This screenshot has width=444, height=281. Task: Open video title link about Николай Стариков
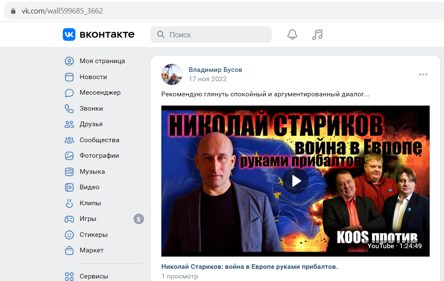pos(249,267)
